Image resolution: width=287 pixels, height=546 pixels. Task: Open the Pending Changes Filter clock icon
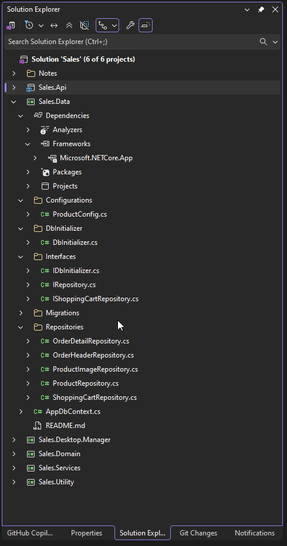pyautogui.click(x=29, y=25)
